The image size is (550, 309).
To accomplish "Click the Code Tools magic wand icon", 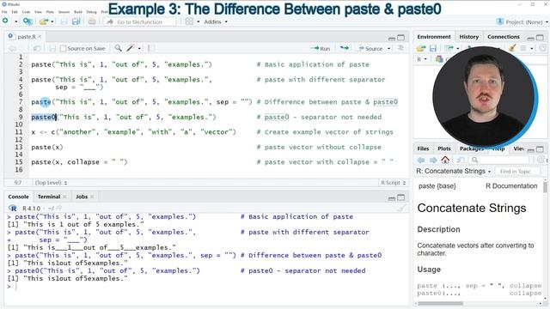I will 131,48.
